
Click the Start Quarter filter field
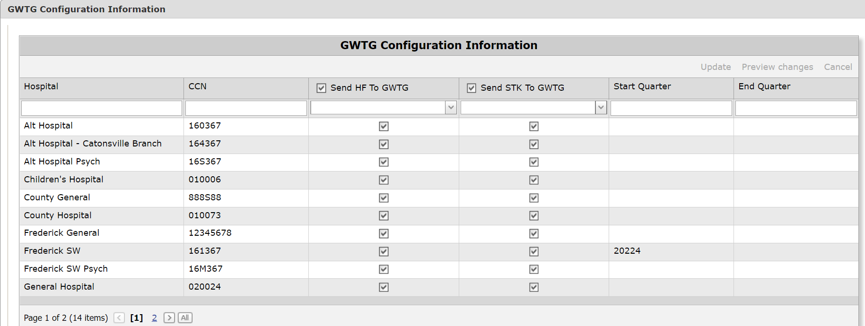tap(671, 108)
